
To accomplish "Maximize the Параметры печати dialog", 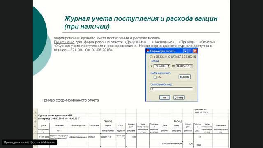I will point(190,51).
